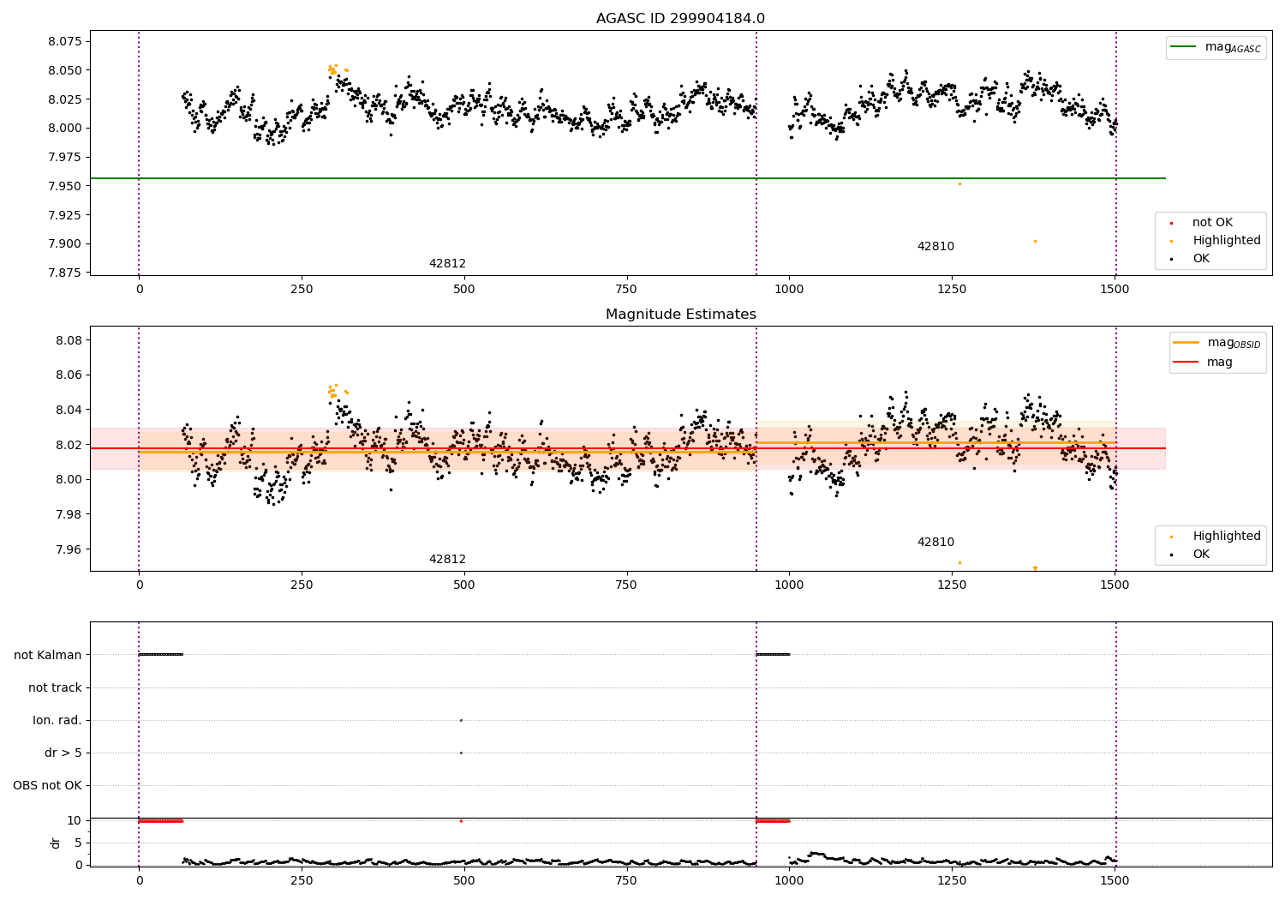Click the single Ion. rad. flag point
This screenshot has height=900, width=1285.
461,720
